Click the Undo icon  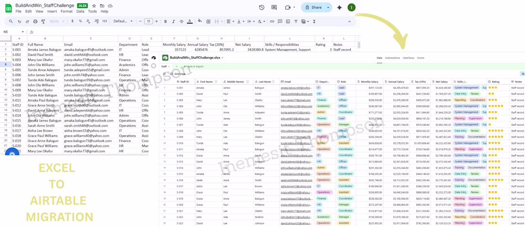(19, 21)
